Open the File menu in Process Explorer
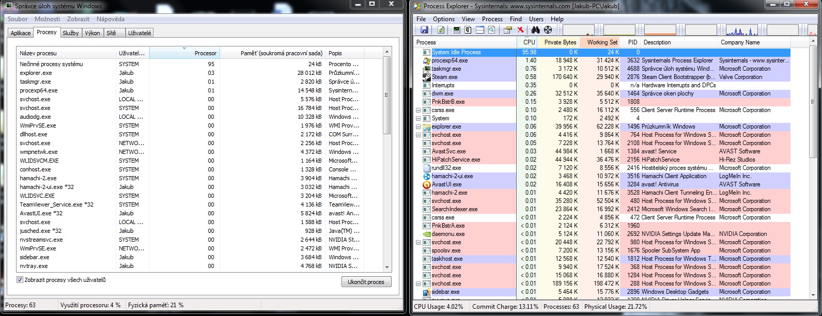This screenshot has width=822, height=316. pos(421,19)
